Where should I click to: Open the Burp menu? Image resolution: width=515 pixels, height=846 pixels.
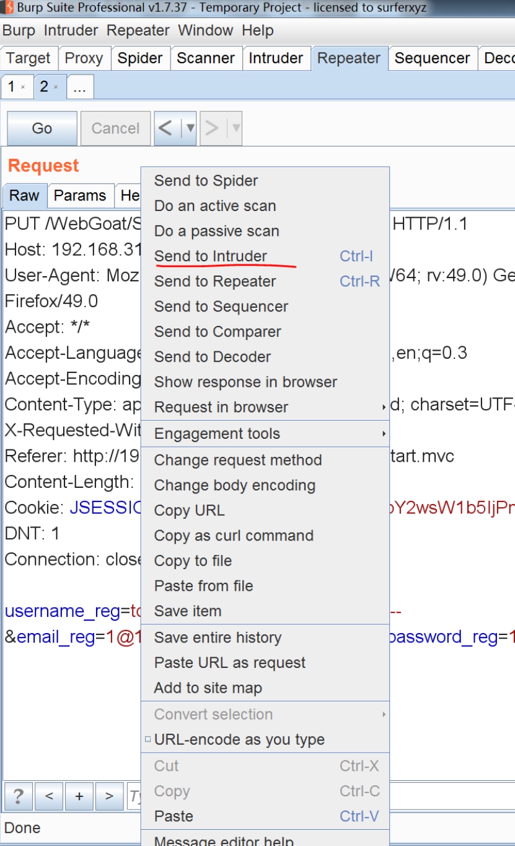[x=19, y=30]
